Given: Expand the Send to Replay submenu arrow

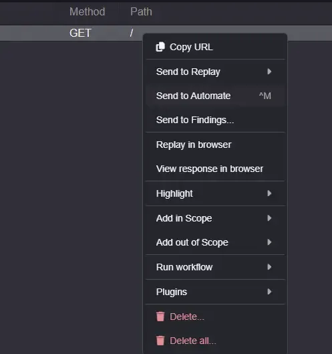Looking at the screenshot, I should (x=269, y=72).
